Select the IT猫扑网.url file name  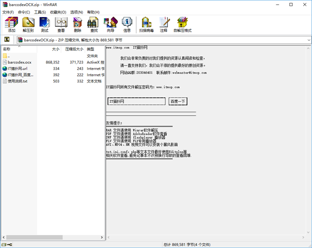[x=18, y=69]
